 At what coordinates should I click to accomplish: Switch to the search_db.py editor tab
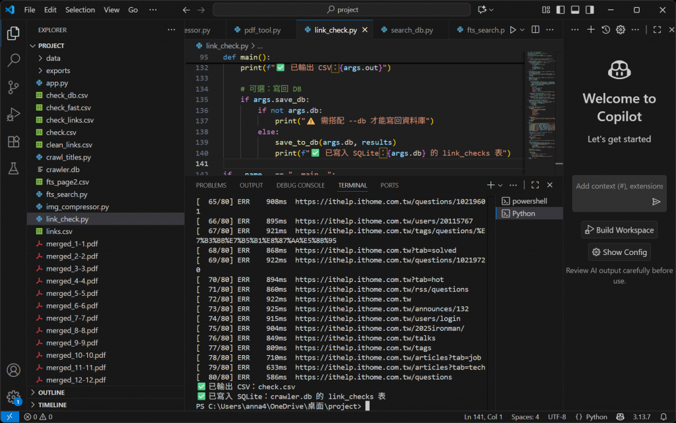(x=411, y=30)
